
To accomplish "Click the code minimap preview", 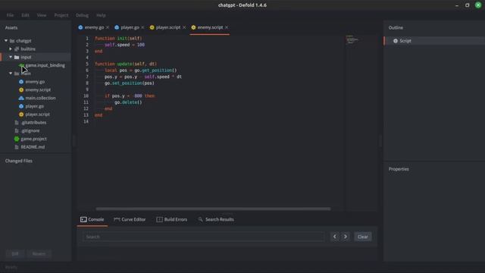I will 352,39.
